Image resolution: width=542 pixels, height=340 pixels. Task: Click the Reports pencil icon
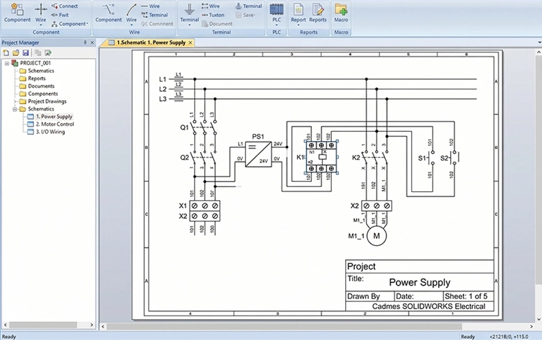coord(318,13)
